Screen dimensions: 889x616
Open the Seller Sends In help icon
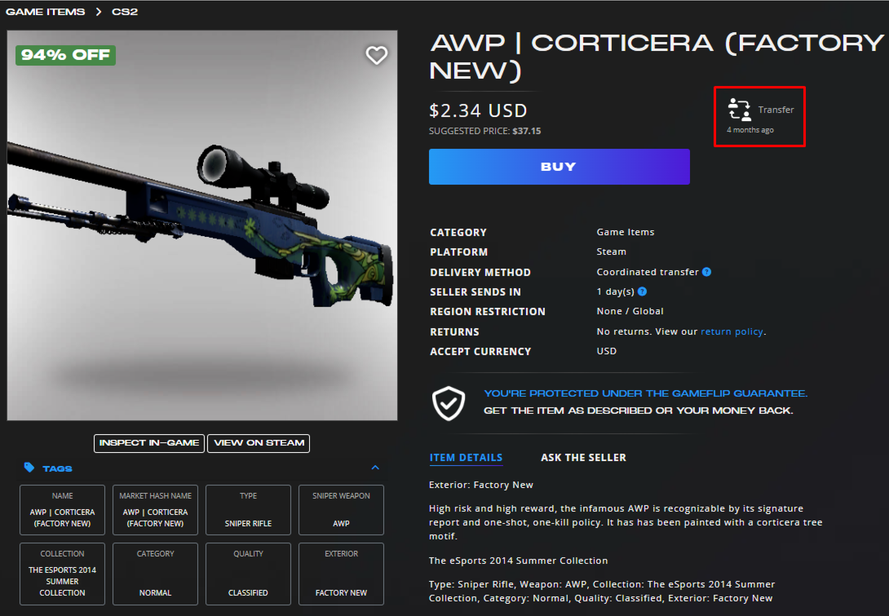(x=642, y=291)
